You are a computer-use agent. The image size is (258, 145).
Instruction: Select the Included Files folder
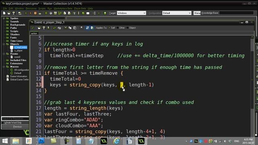point(18,60)
